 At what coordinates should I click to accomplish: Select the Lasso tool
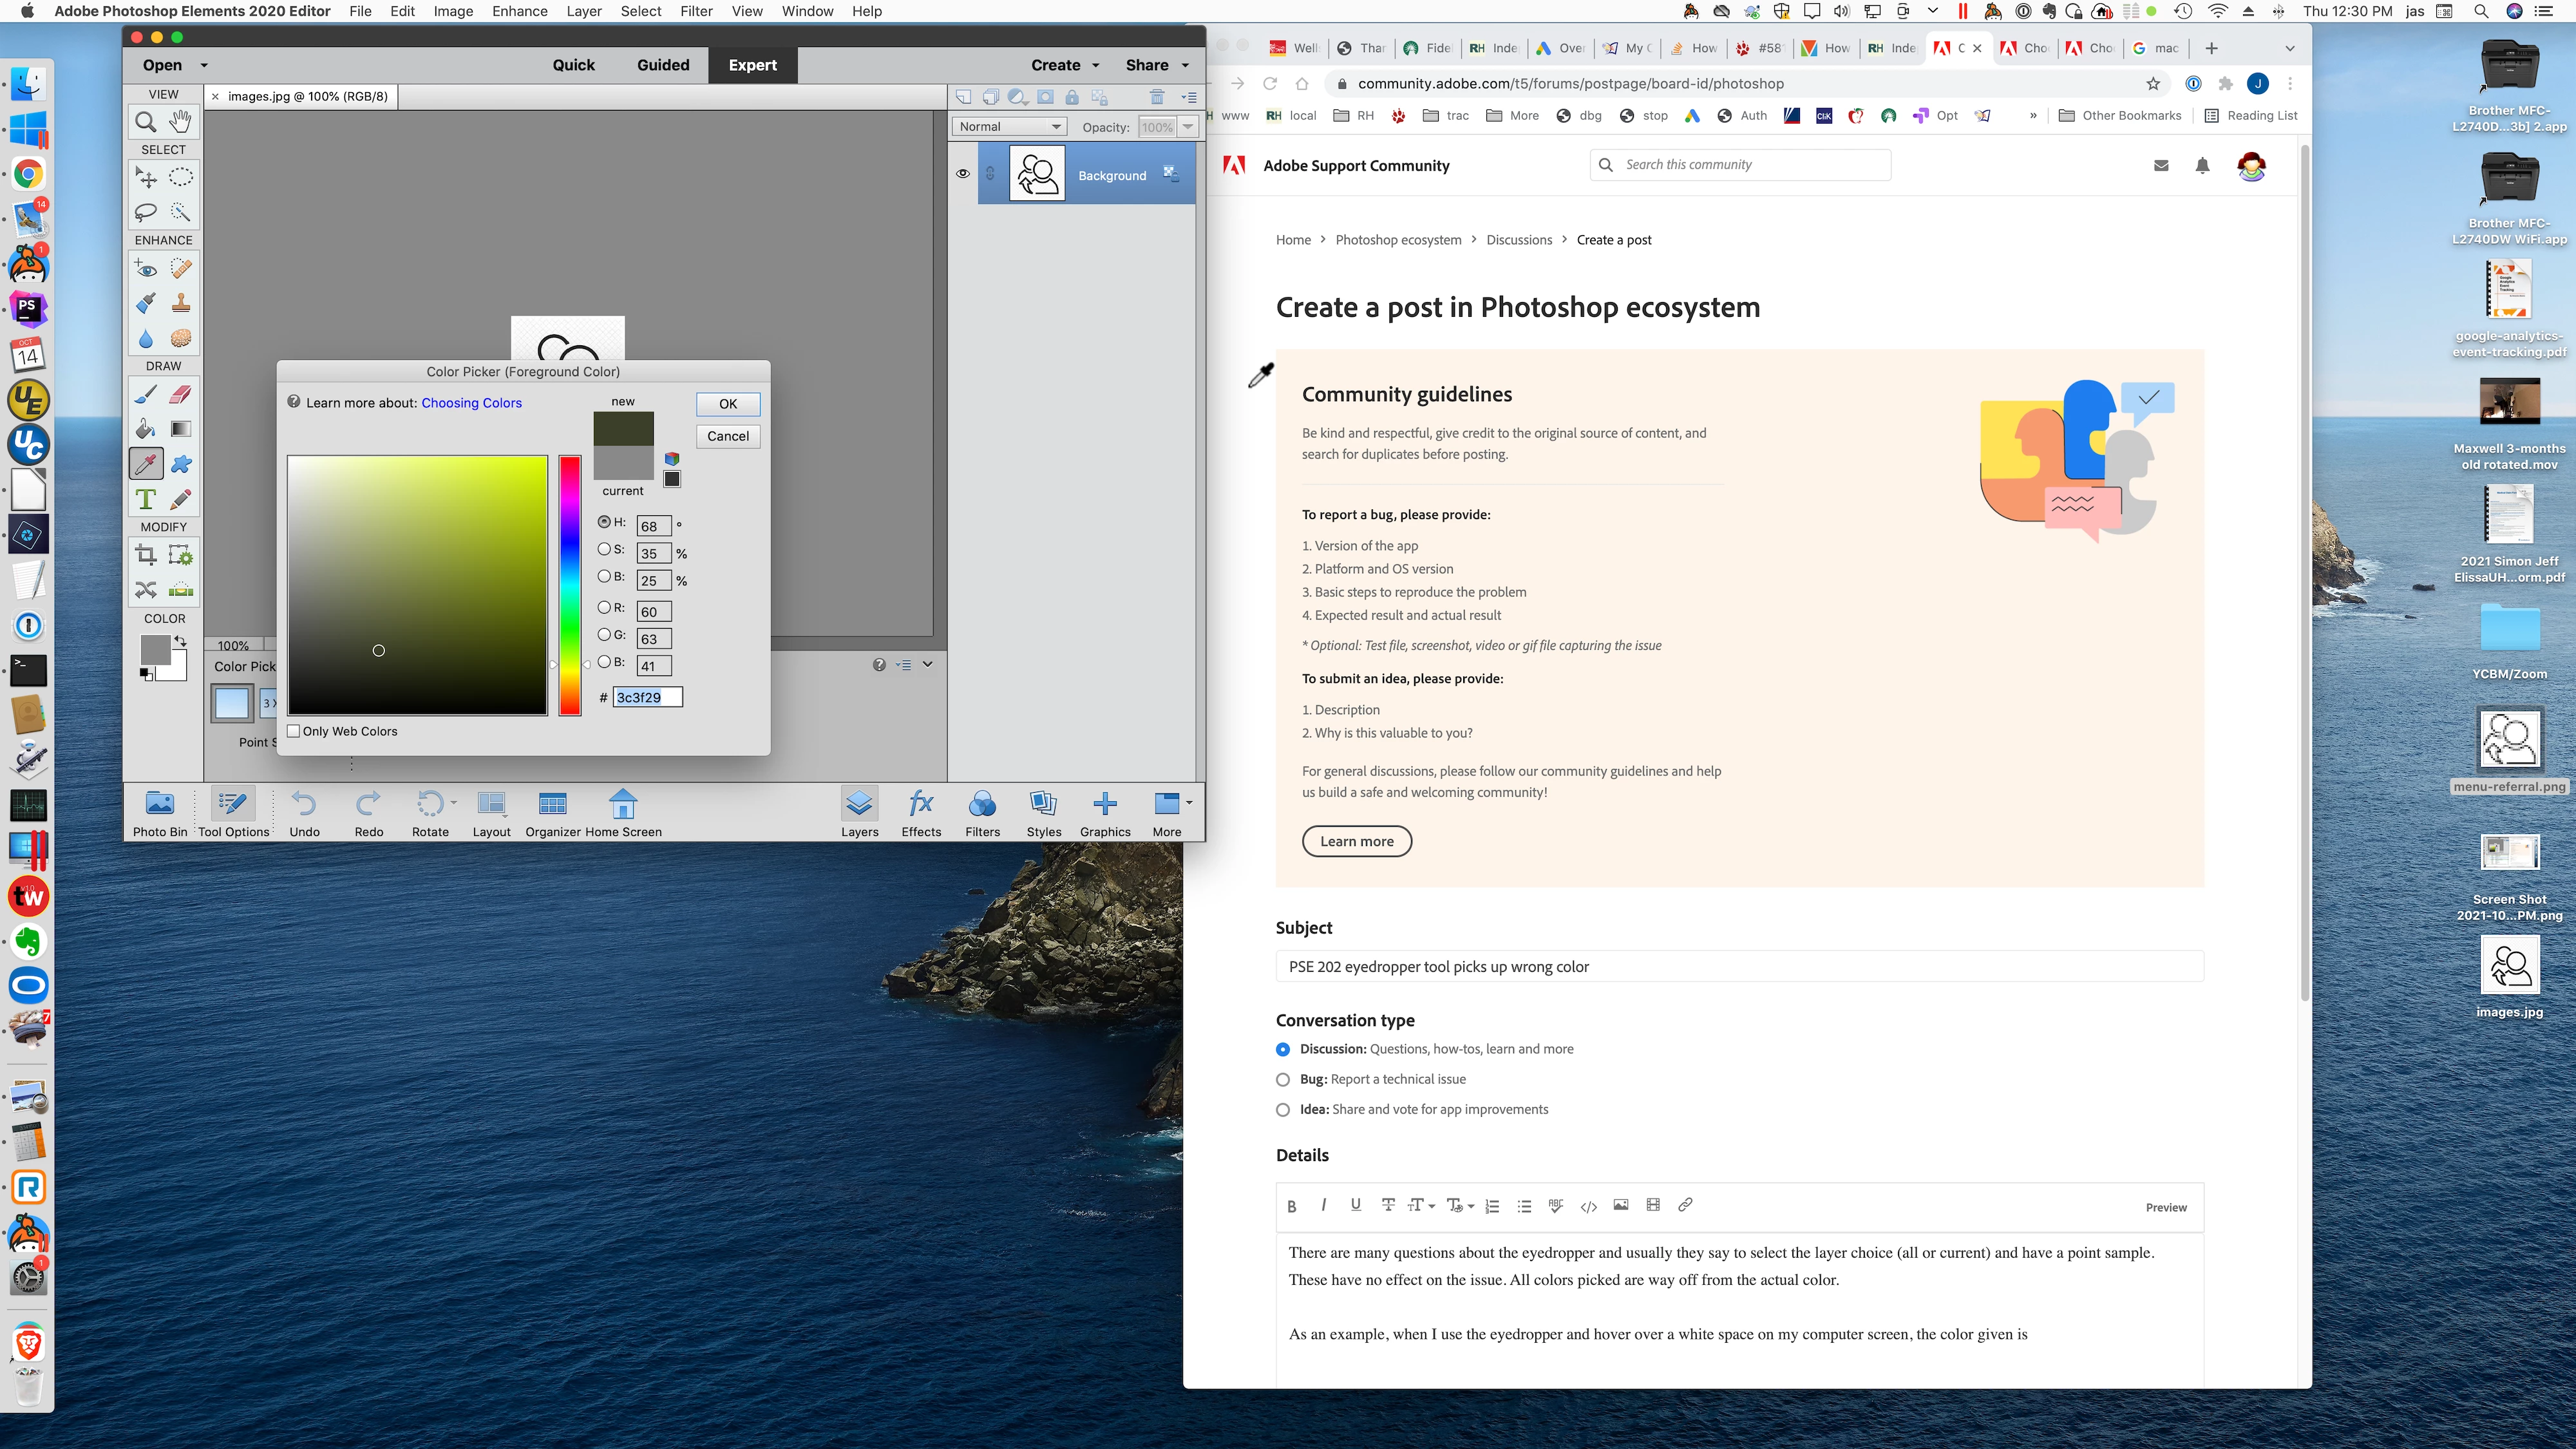coord(146,212)
